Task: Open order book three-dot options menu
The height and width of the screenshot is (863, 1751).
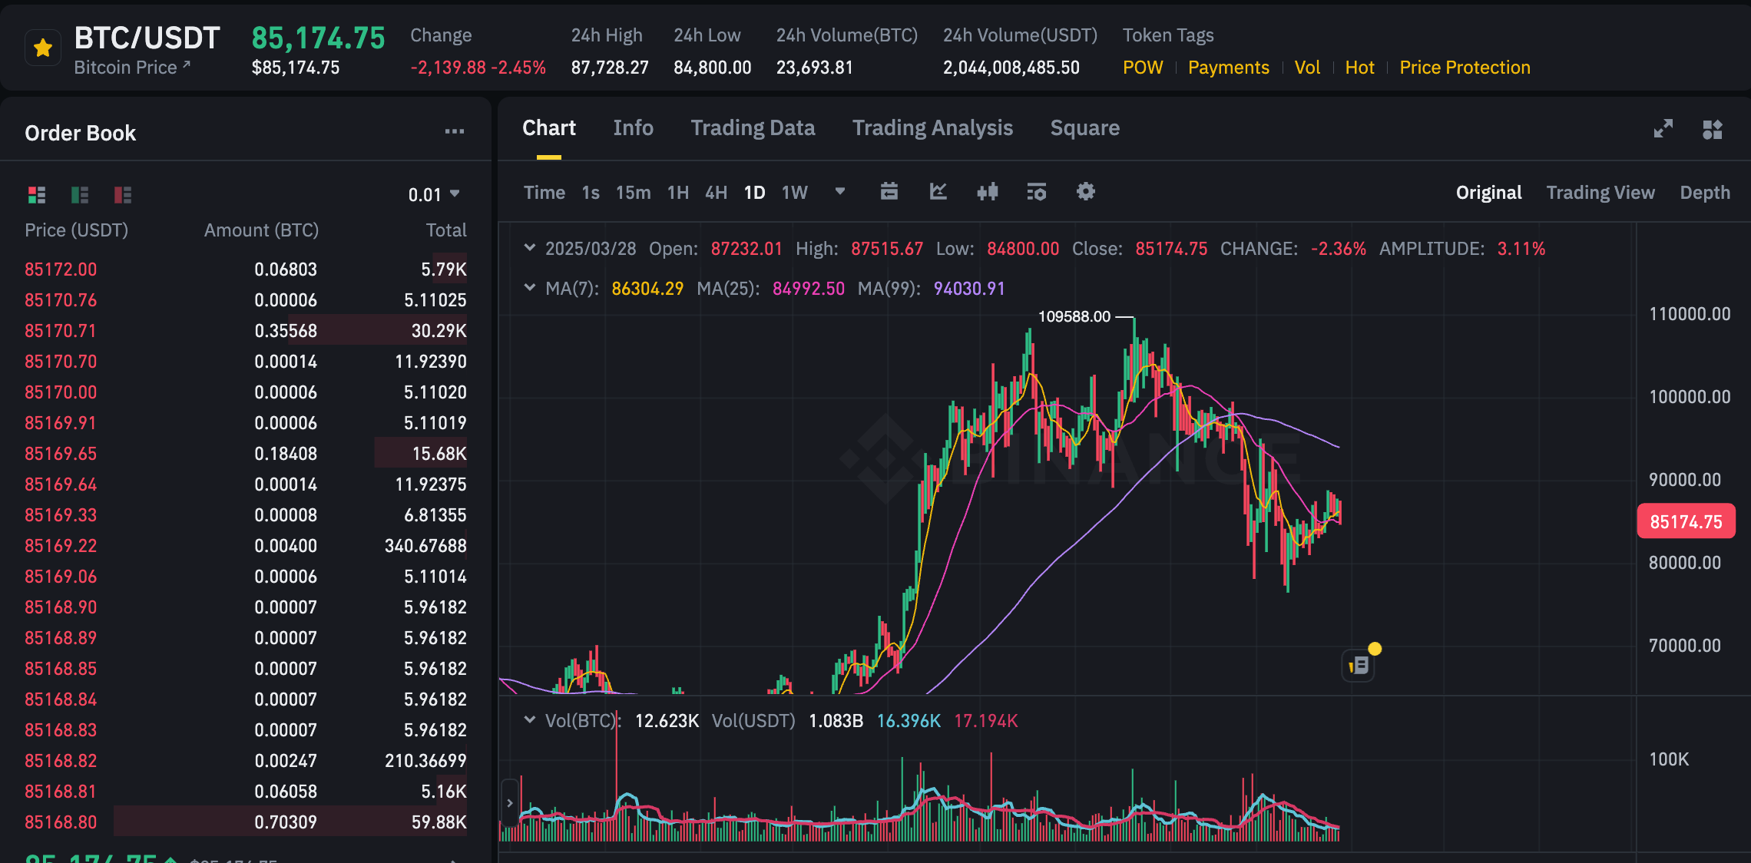Action: pos(454,132)
